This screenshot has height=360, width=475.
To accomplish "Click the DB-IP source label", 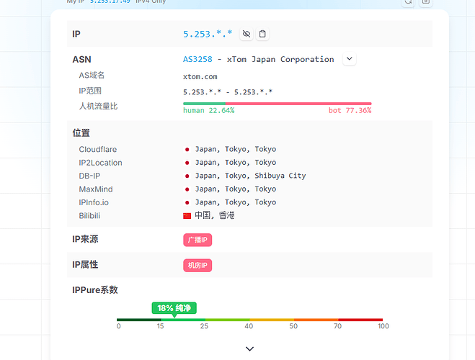I will point(89,176).
